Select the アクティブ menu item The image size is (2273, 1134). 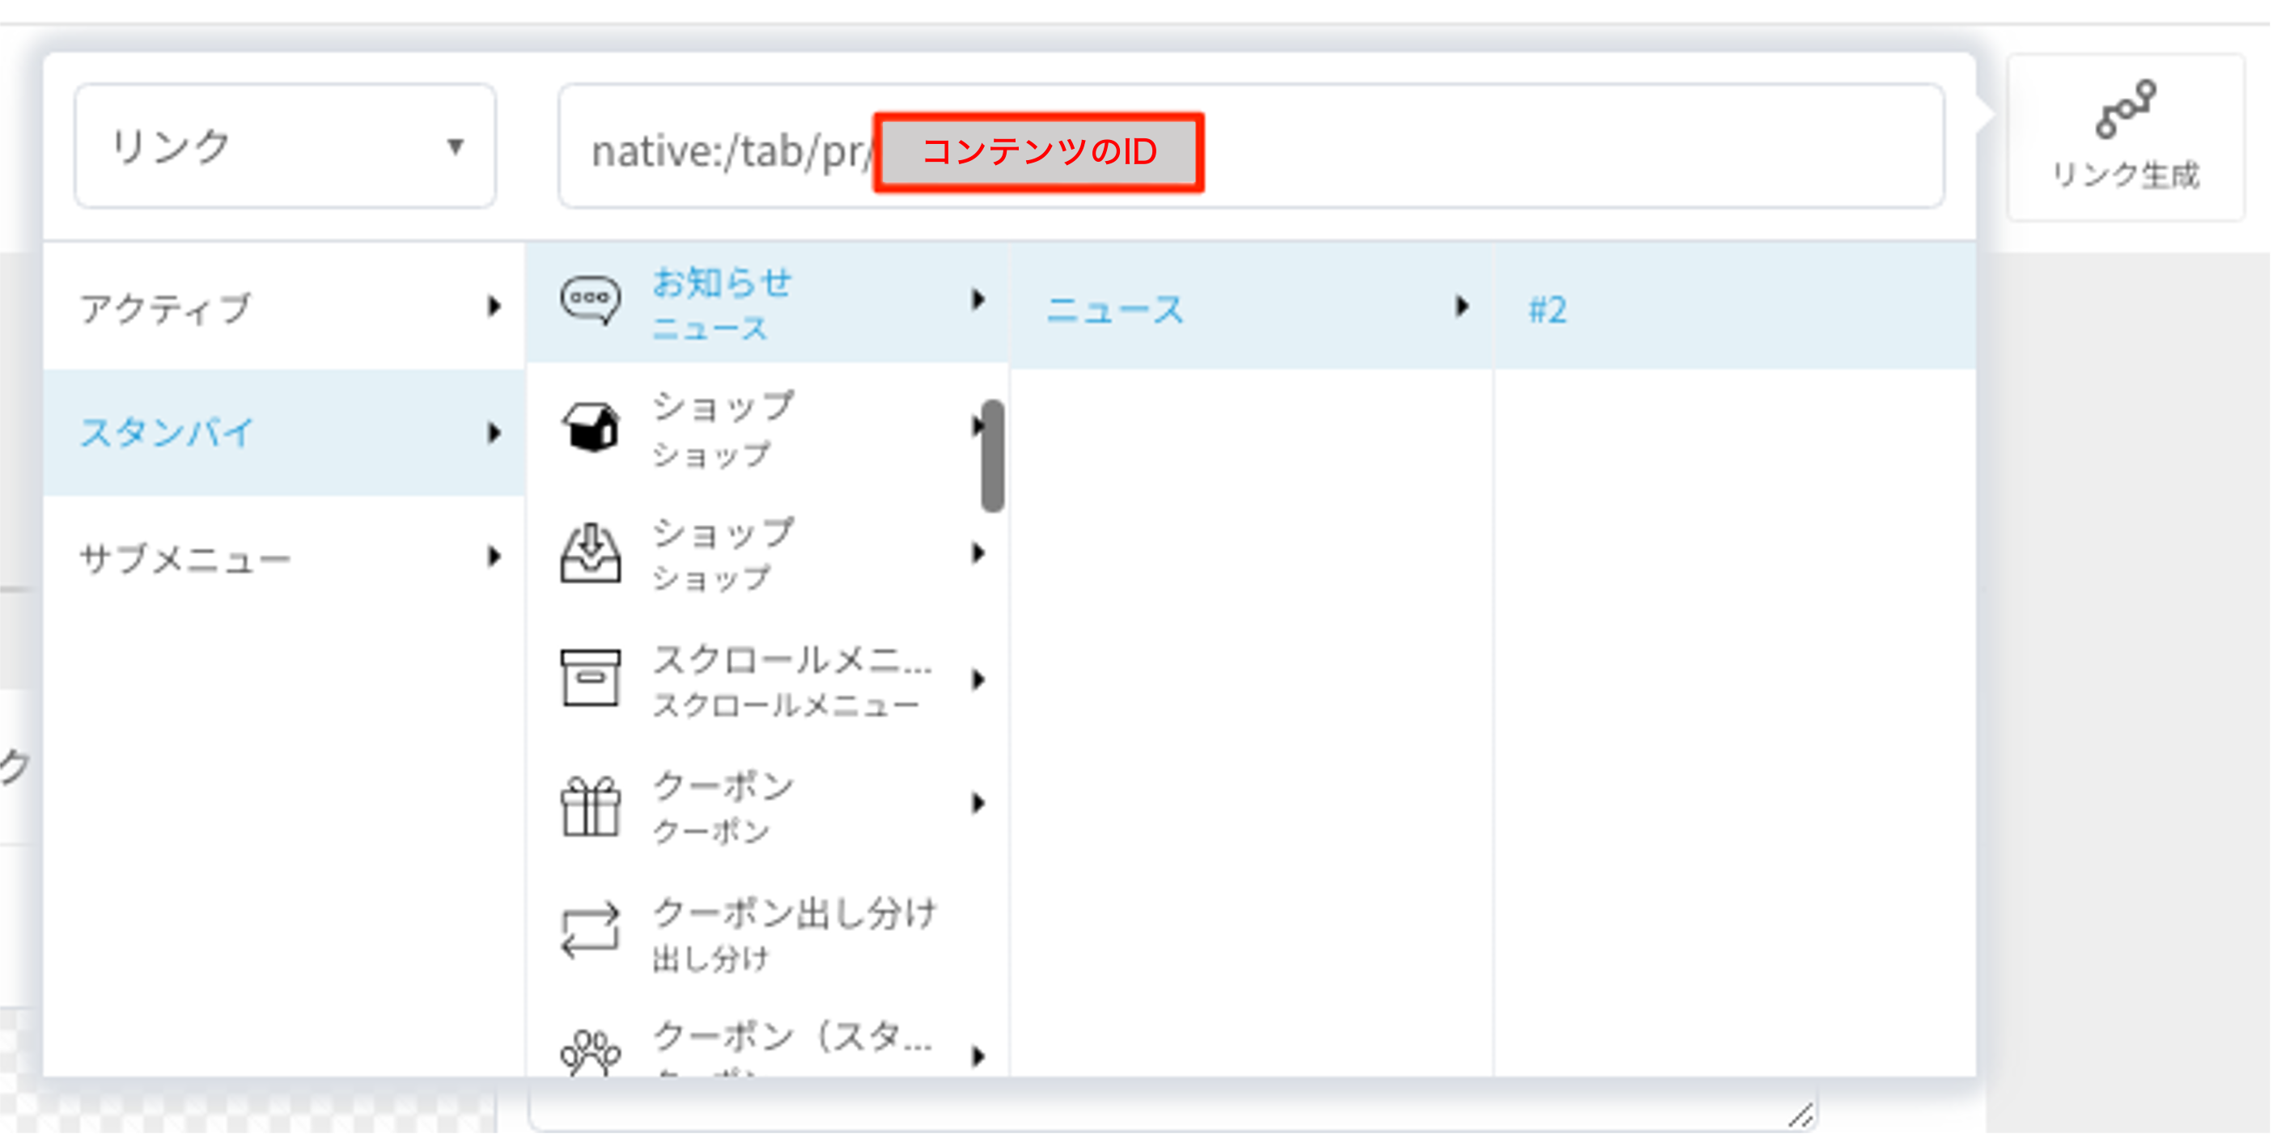pyautogui.click(x=284, y=307)
